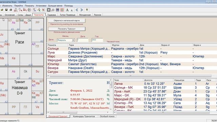Select the Меркурий (R) - DK row
Screen dimensions: 217x122
(x=165, y=99)
